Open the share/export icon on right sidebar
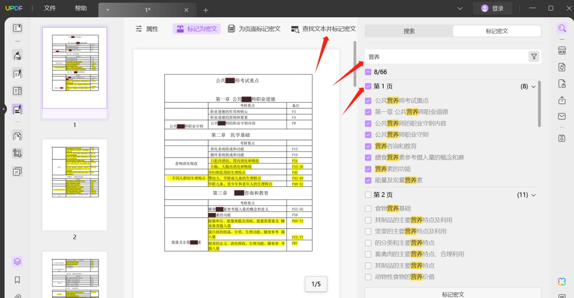Image resolution: width=574 pixels, height=298 pixels. tap(562, 100)
